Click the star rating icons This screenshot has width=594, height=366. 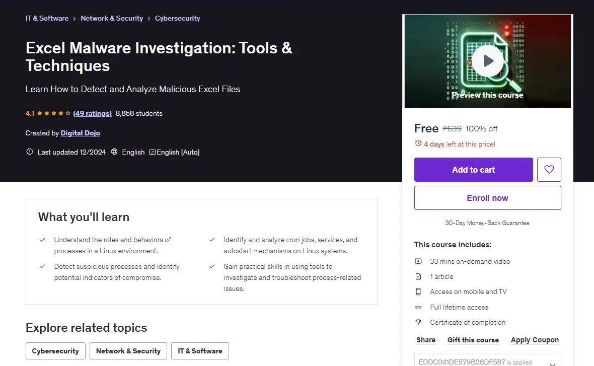[x=53, y=113]
